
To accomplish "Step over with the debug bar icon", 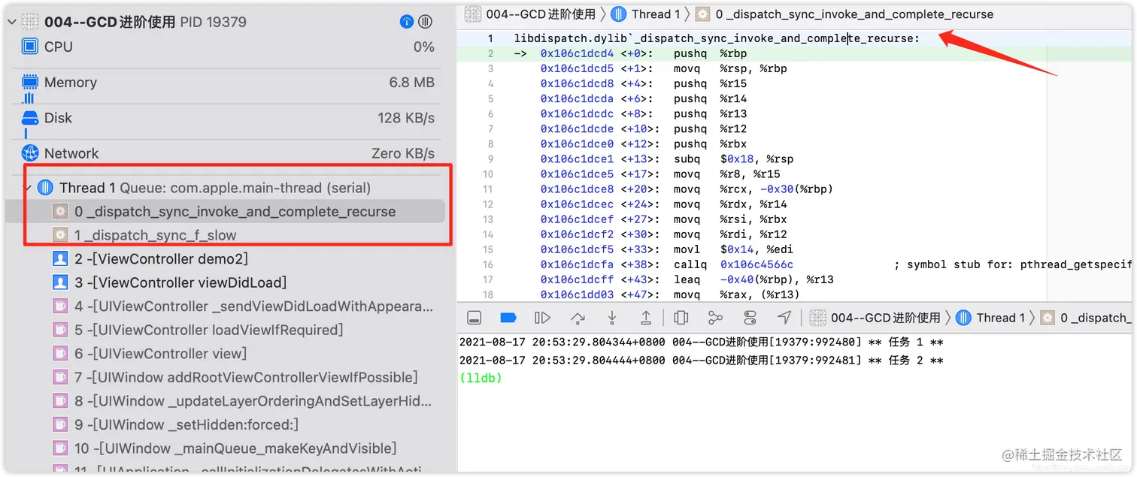I will [x=578, y=318].
